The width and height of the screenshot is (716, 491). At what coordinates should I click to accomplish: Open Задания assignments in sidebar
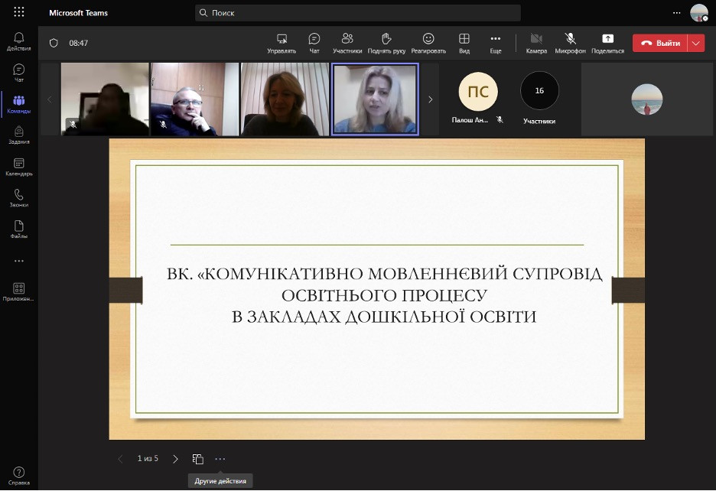[19, 135]
